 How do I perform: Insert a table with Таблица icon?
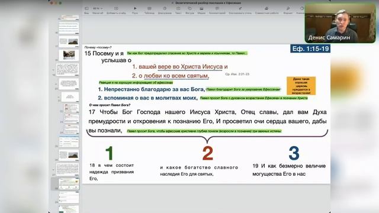tap(149, 10)
